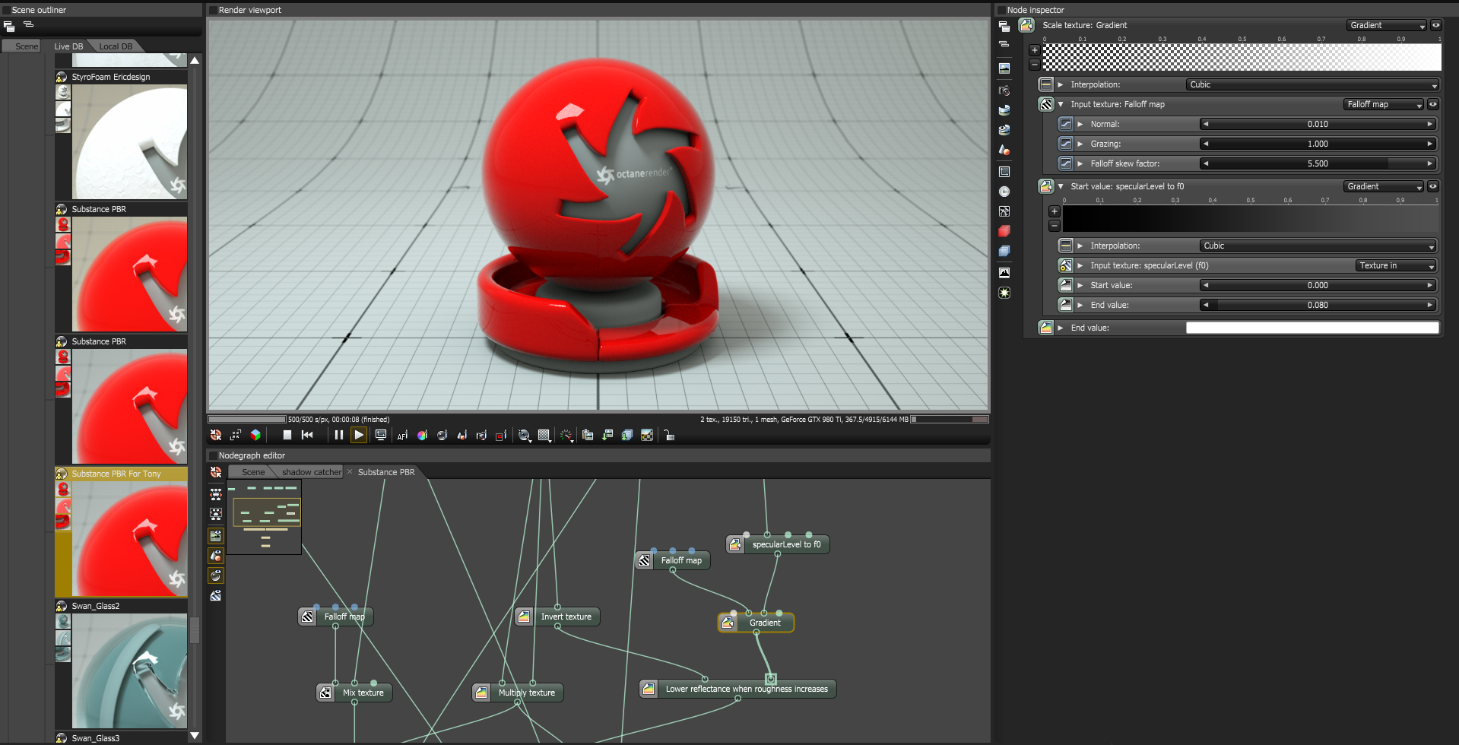The width and height of the screenshot is (1459, 745).
Task: Switch to the Scene tab in outliner
Action: pos(26,46)
